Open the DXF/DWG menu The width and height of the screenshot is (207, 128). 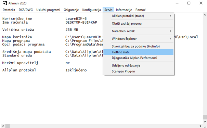(26, 10)
